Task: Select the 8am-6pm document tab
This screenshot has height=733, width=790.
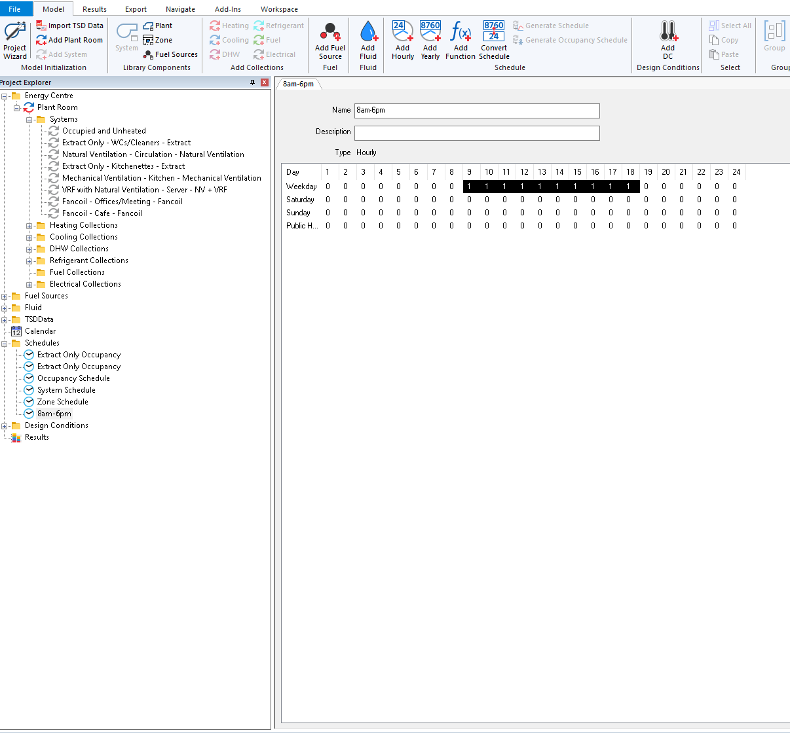Action: tap(298, 84)
